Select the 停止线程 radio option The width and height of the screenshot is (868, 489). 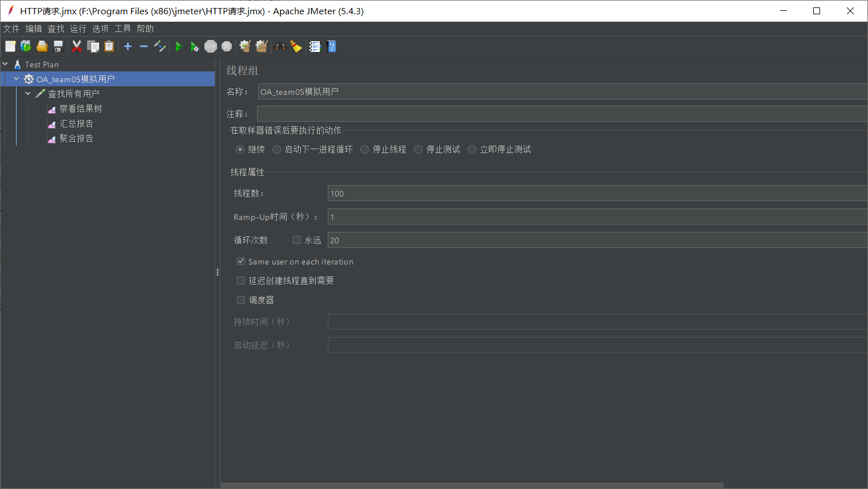pyautogui.click(x=364, y=149)
